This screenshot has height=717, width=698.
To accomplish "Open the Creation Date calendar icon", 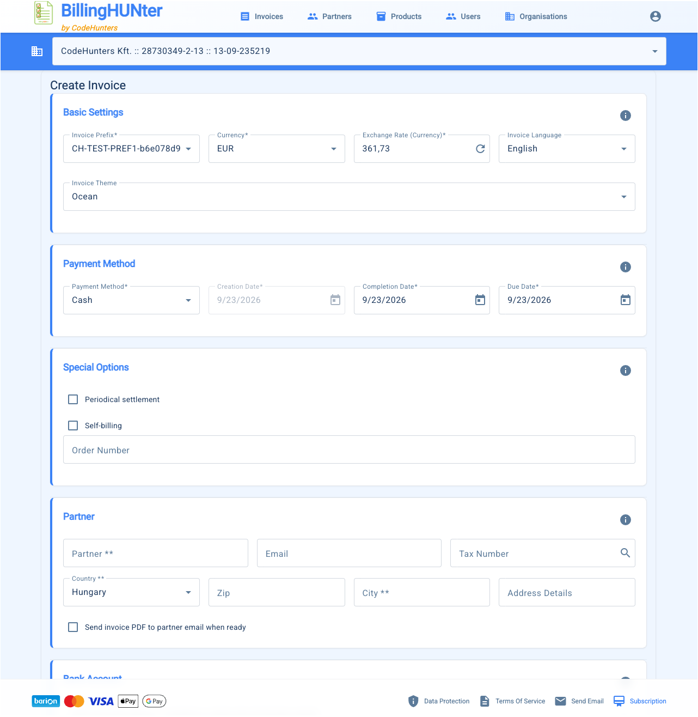I will [335, 300].
